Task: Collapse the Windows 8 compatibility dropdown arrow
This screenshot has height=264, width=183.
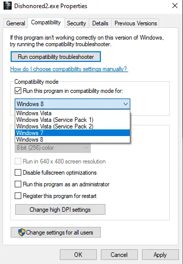Action: (x=126, y=104)
